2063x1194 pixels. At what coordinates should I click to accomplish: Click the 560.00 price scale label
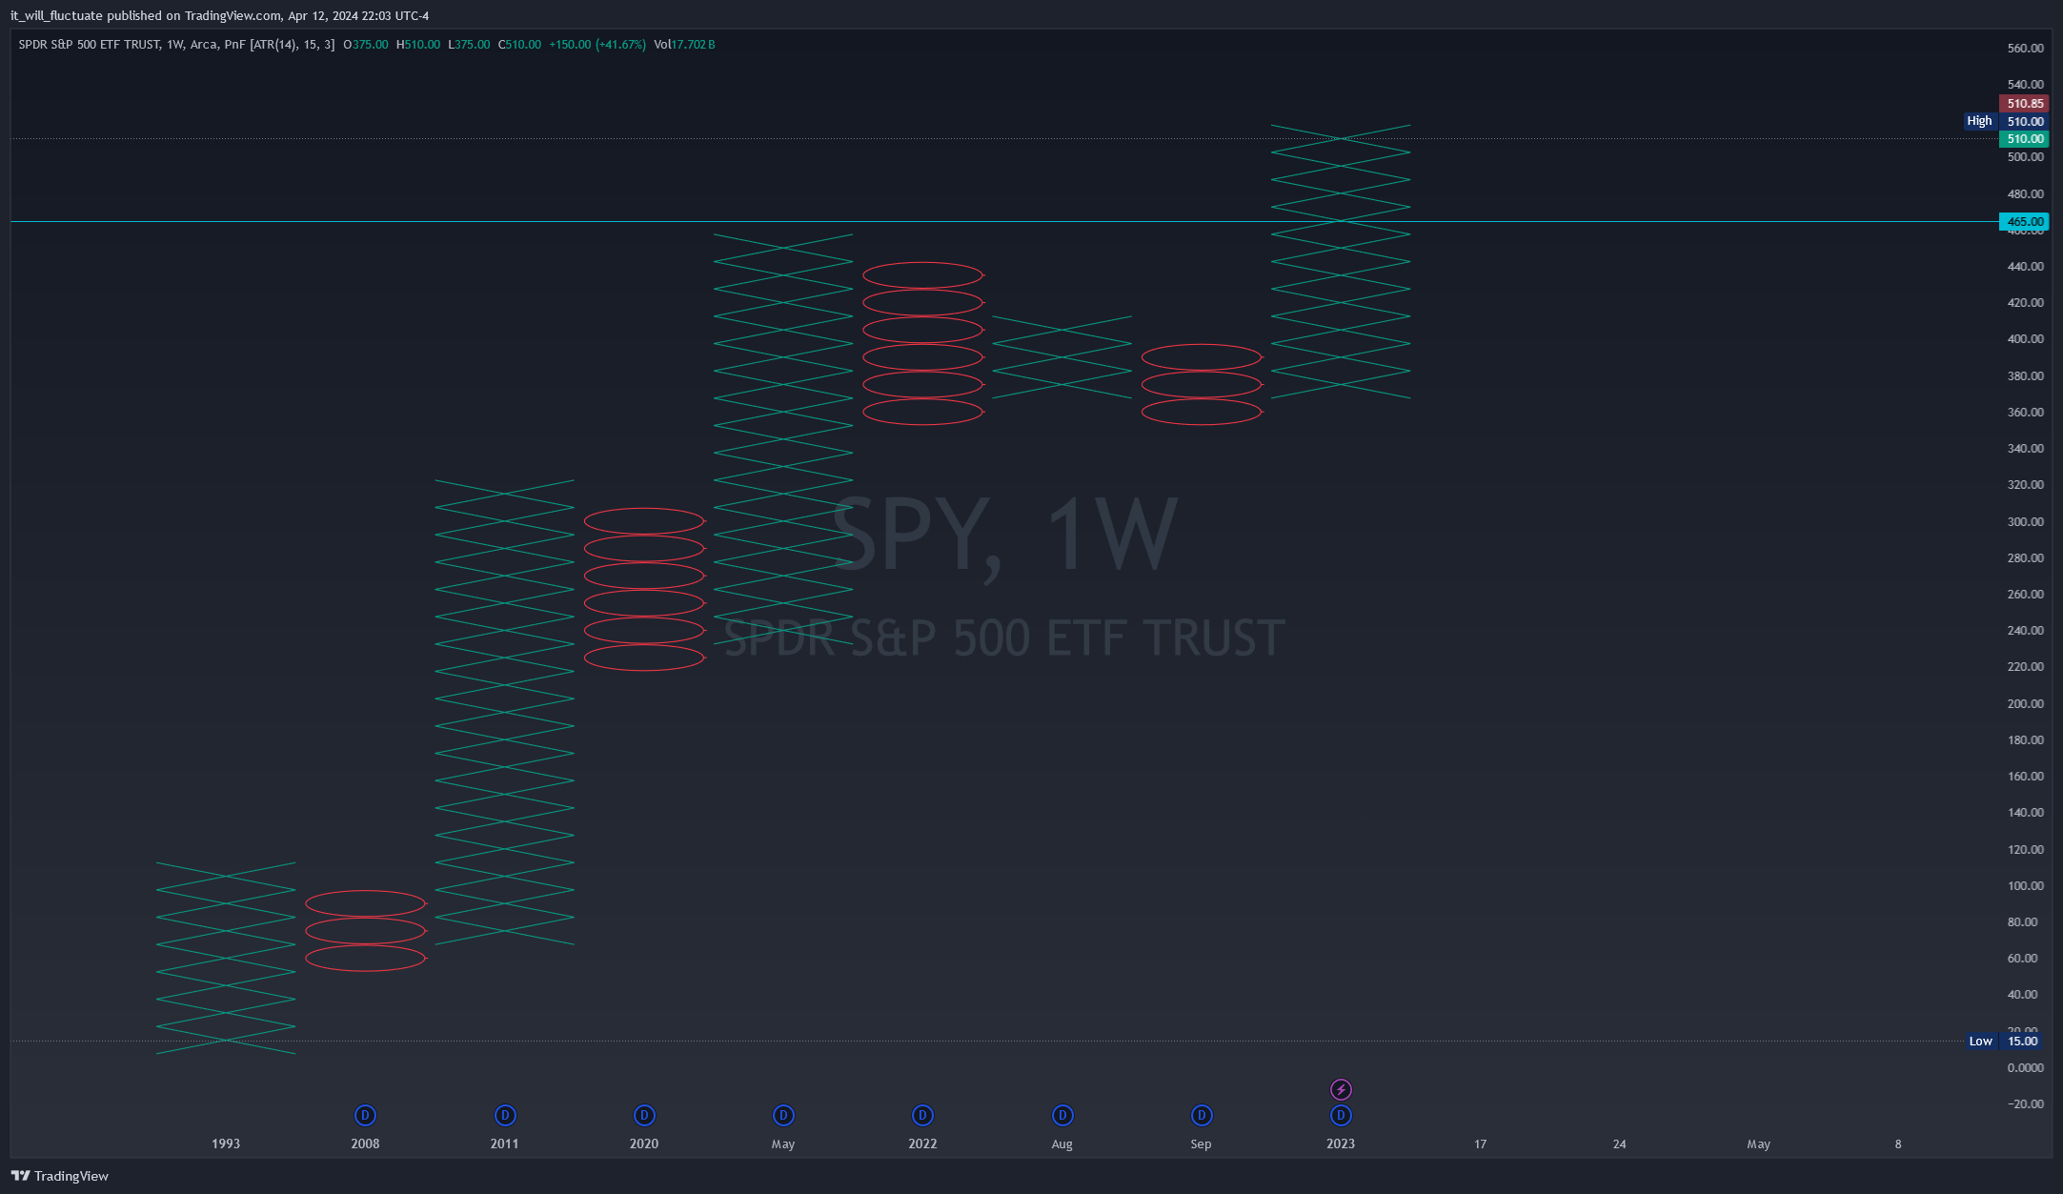coord(2026,49)
